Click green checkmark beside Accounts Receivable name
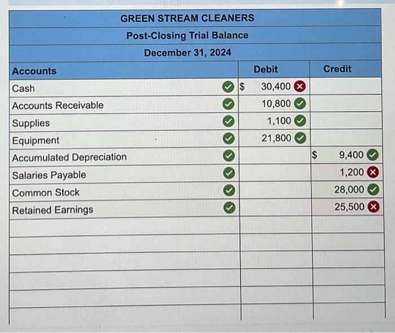This screenshot has height=333, width=395. 229,104
